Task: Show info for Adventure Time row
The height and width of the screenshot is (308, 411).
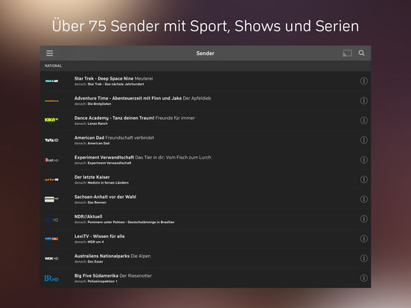Action: (x=363, y=100)
